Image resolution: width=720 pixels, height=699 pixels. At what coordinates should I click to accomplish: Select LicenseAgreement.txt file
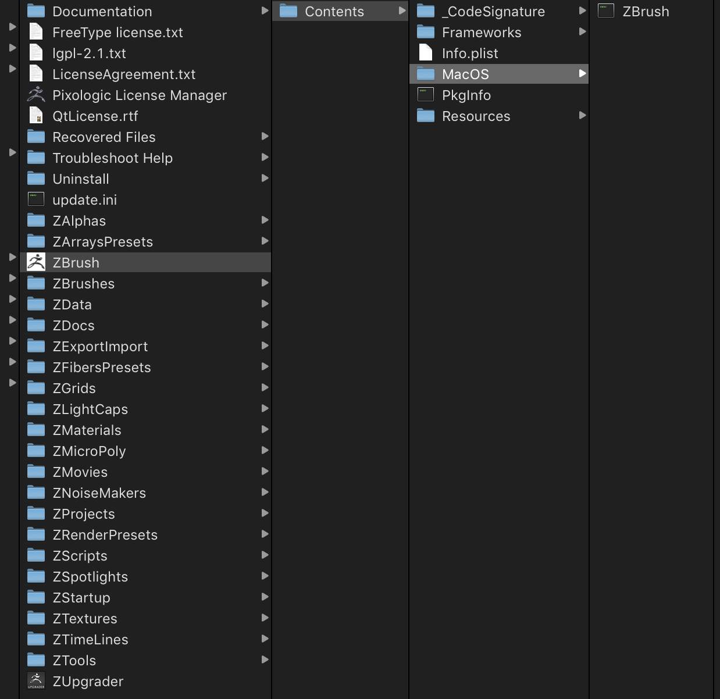point(124,74)
